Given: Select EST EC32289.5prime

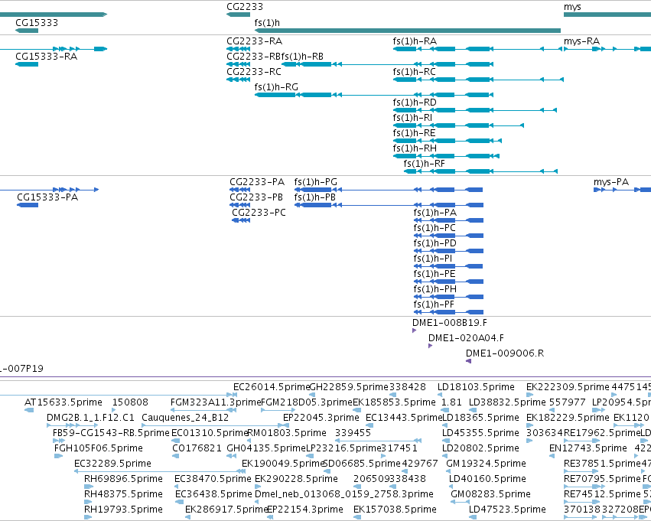Looking at the screenshot, I should click(112, 464).
